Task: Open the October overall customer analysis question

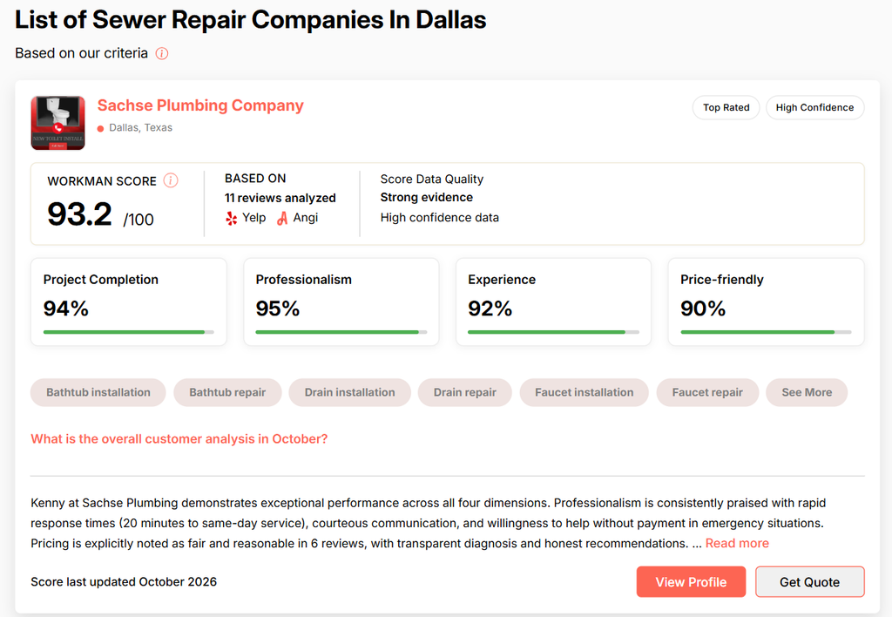Action: point(179,439)
